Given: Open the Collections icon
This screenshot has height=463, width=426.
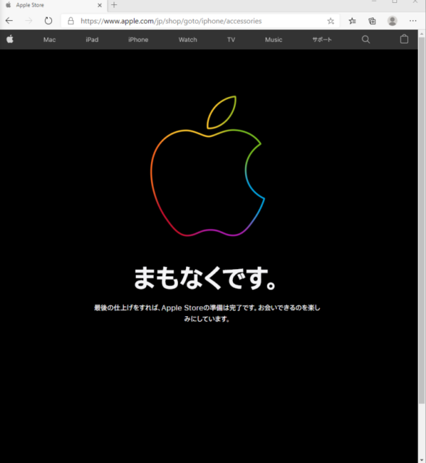Looking at the screenshot, I should (x=372, y=21).
